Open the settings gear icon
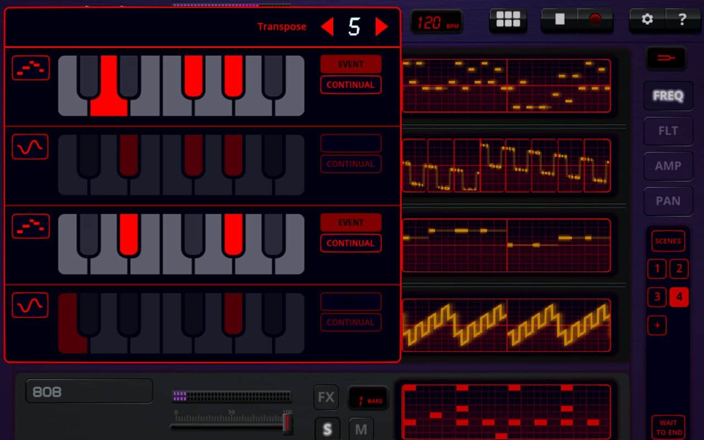This screenshot has width=704, height=440. (x=647, y=20)
